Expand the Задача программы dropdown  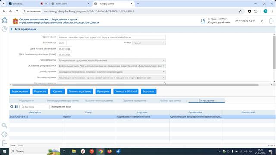tap(163, 77)
